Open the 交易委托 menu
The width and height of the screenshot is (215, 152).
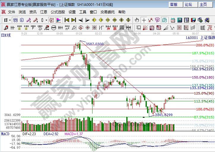[107, 12]
